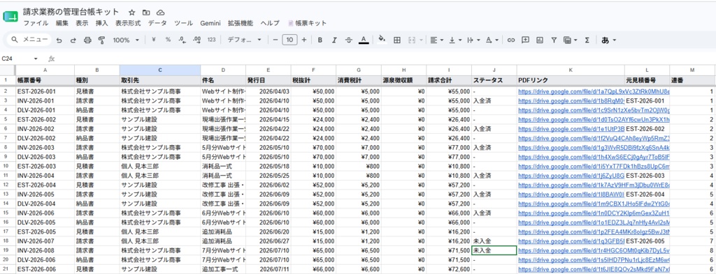Open the データ menu
This screenshot has width=716, height=274.
pyautogui.click(x=157, y=23)
